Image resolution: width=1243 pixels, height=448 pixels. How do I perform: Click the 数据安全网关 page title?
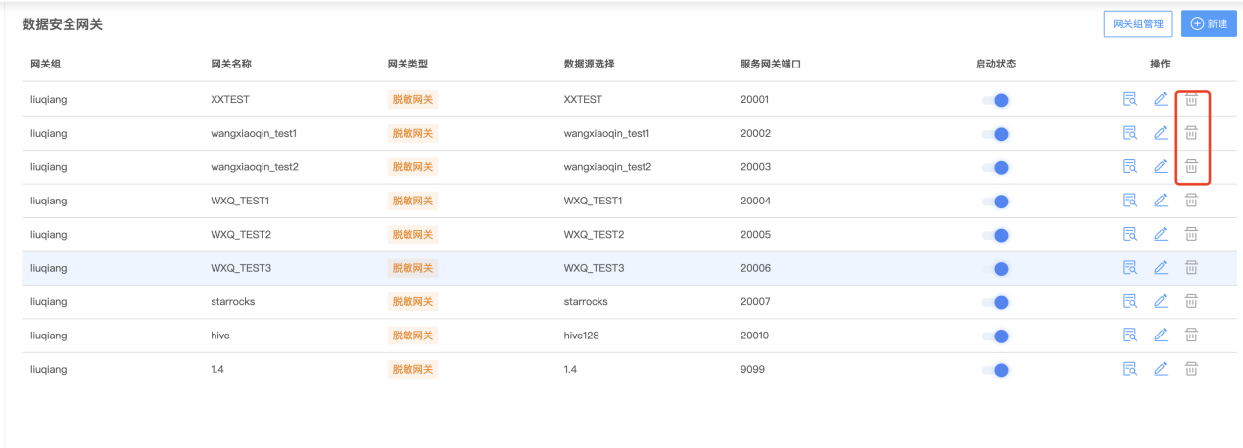tap(63, 24)
